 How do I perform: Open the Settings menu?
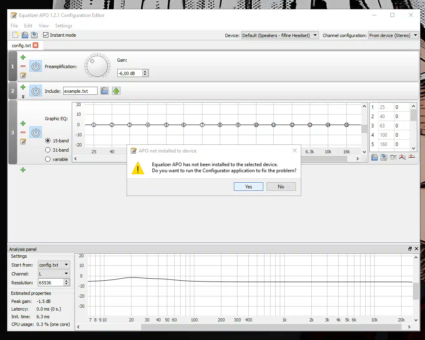(64, 26)
